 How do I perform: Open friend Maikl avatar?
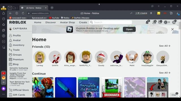click(132, 57)
